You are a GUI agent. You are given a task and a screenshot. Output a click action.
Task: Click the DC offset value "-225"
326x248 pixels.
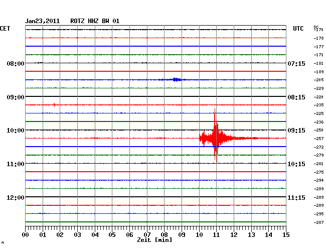pyautogui.click(x=318, y=113)
